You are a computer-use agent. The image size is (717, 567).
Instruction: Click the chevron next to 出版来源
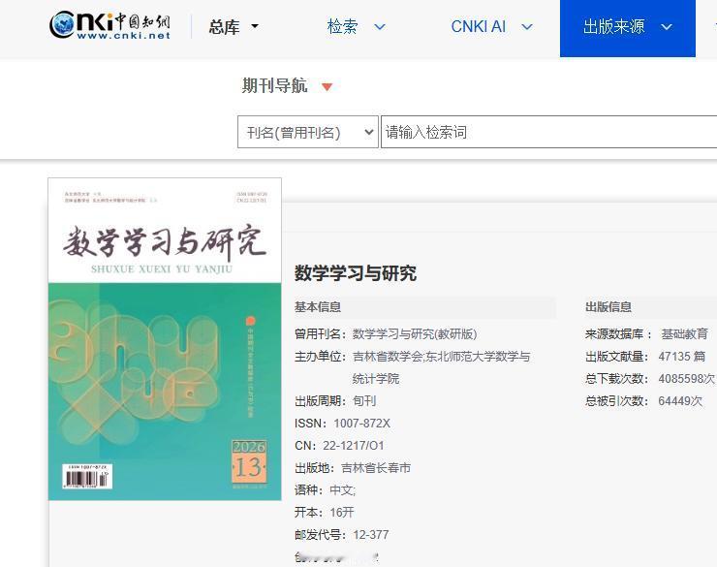click(667, 27)
